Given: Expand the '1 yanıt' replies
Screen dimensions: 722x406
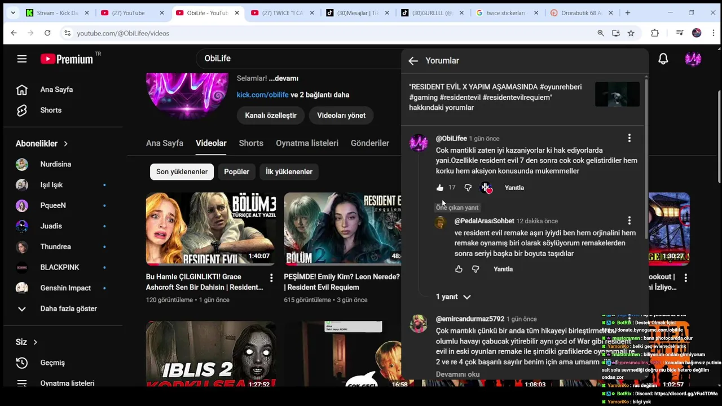Looking at the screenshot, I should point(453,297).
